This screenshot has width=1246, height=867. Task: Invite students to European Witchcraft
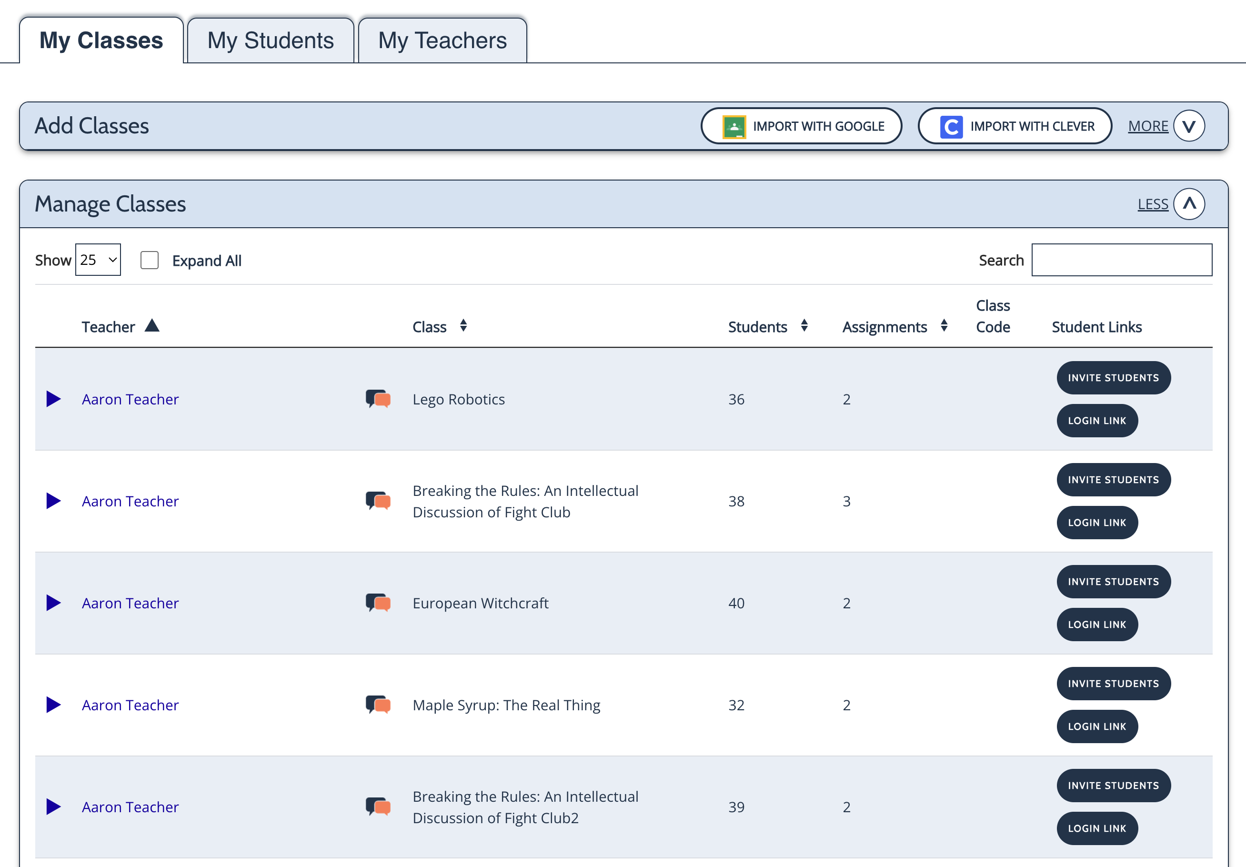tap(1114, 582)
